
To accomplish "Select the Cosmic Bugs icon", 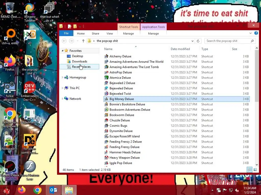I will [x=106, y=126].
